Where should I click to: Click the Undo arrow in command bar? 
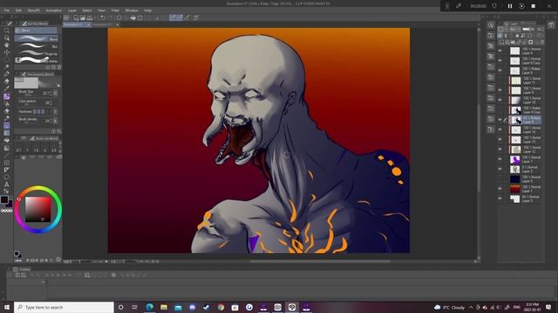pyautogui.click(x=103, y=17)
